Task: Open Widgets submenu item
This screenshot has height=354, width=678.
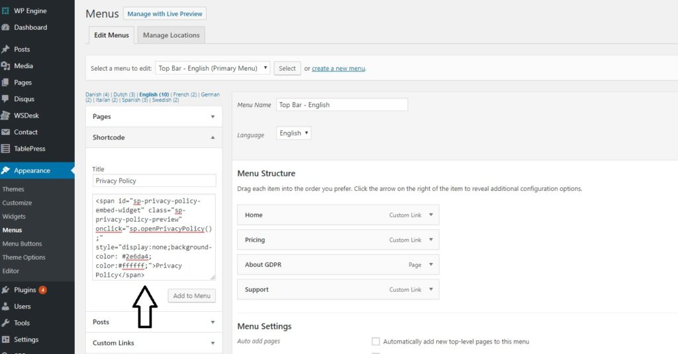Action: (x=15, y=217)
